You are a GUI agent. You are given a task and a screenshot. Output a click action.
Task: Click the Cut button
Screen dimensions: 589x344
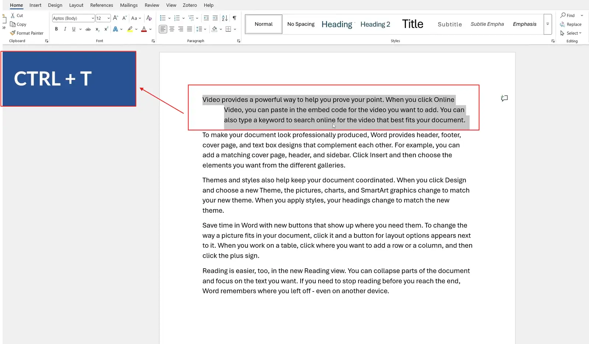pos(17,15)
